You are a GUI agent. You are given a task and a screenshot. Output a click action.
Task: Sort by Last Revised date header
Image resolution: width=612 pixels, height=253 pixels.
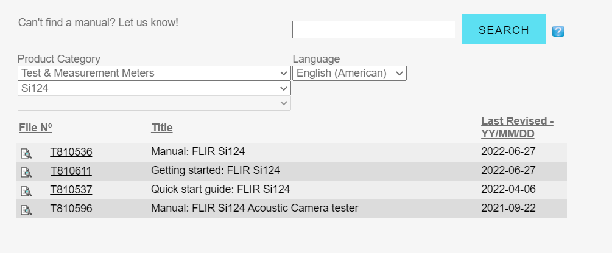[517, 127]
